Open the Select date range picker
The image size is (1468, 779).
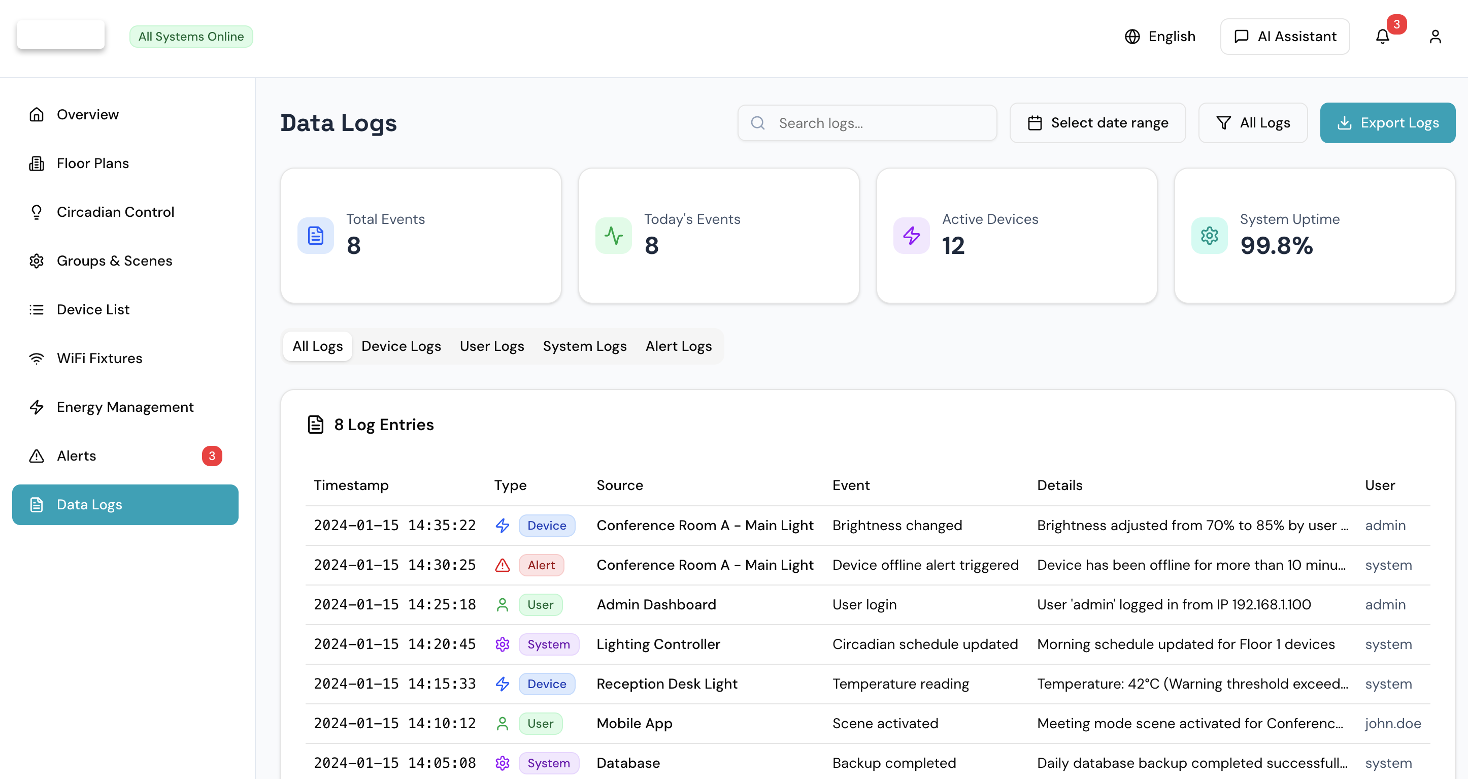(x=1097, y=122)
